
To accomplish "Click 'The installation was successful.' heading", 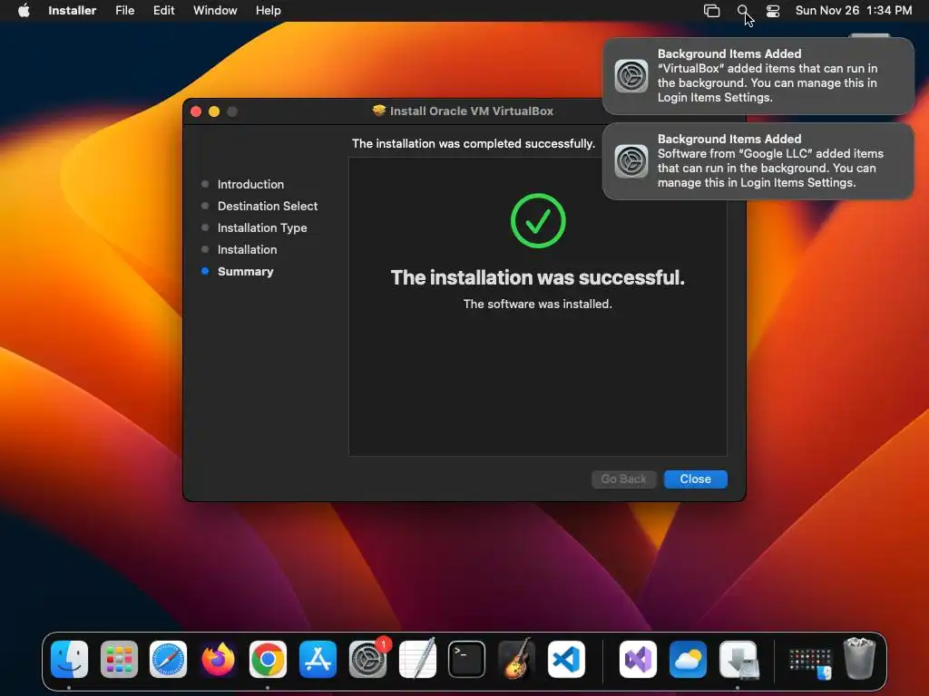I will tap(537, 277).
